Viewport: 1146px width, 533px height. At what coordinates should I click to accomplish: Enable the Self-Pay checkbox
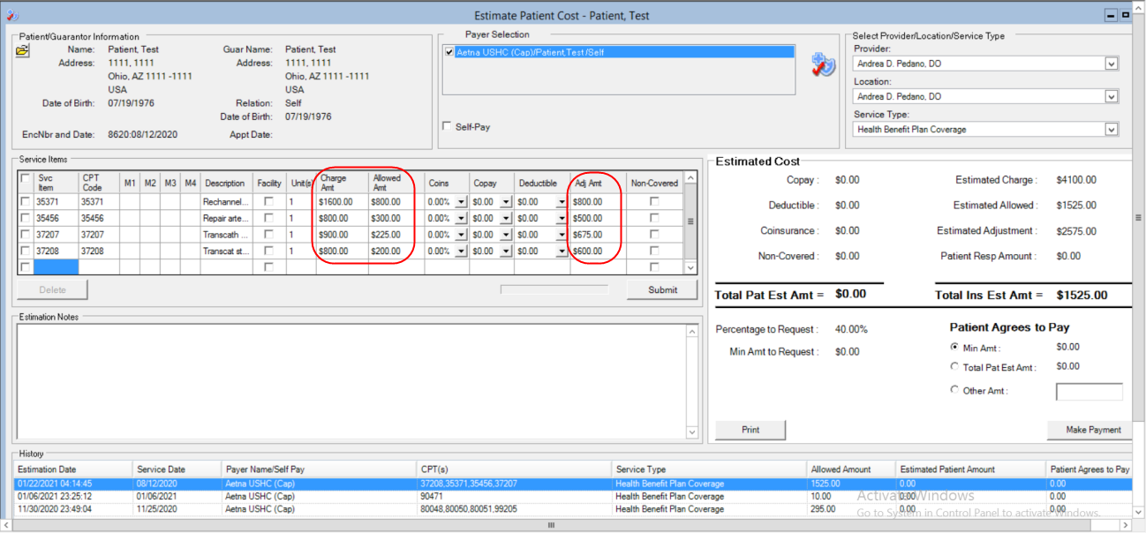tap(447, 126)
